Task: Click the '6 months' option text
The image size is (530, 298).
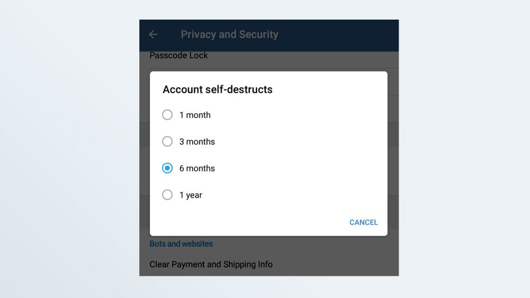Action: (197, 168)
